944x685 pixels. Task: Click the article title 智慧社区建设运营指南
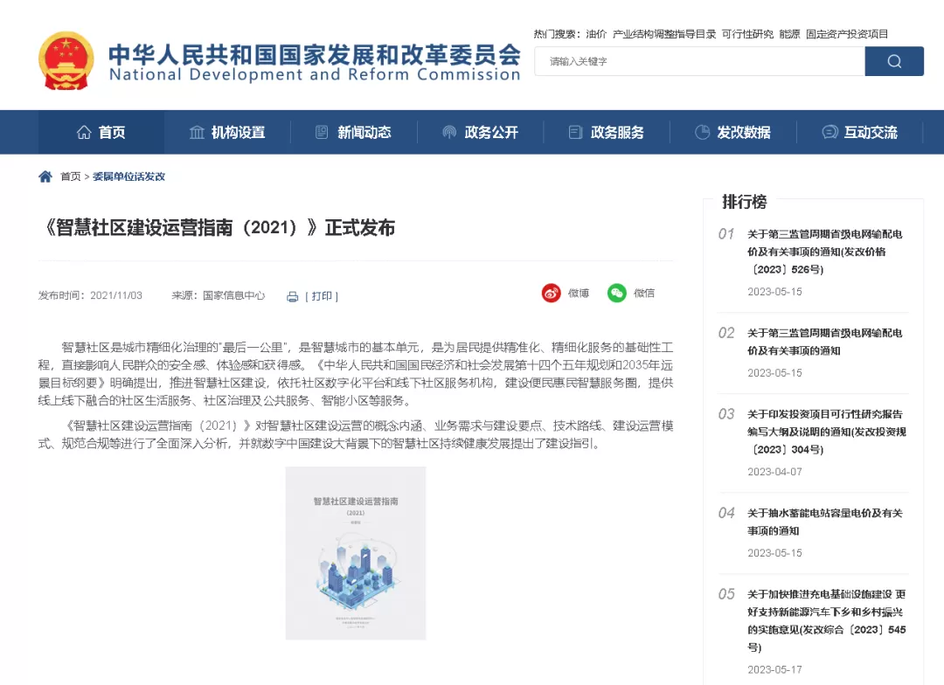(219, 227)
